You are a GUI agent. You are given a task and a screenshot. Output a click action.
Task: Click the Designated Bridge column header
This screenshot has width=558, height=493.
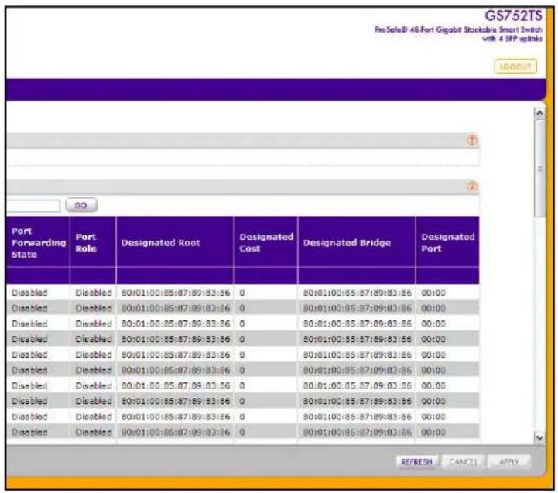357,242
